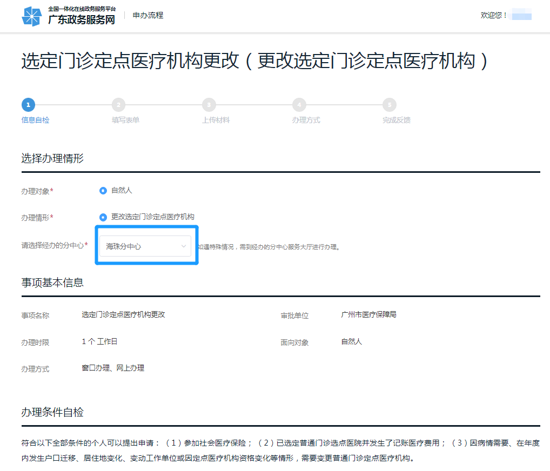Select step 5 circle 完成反馈
This screenshot has height=471, width=550.
click(x=390, y=104)
